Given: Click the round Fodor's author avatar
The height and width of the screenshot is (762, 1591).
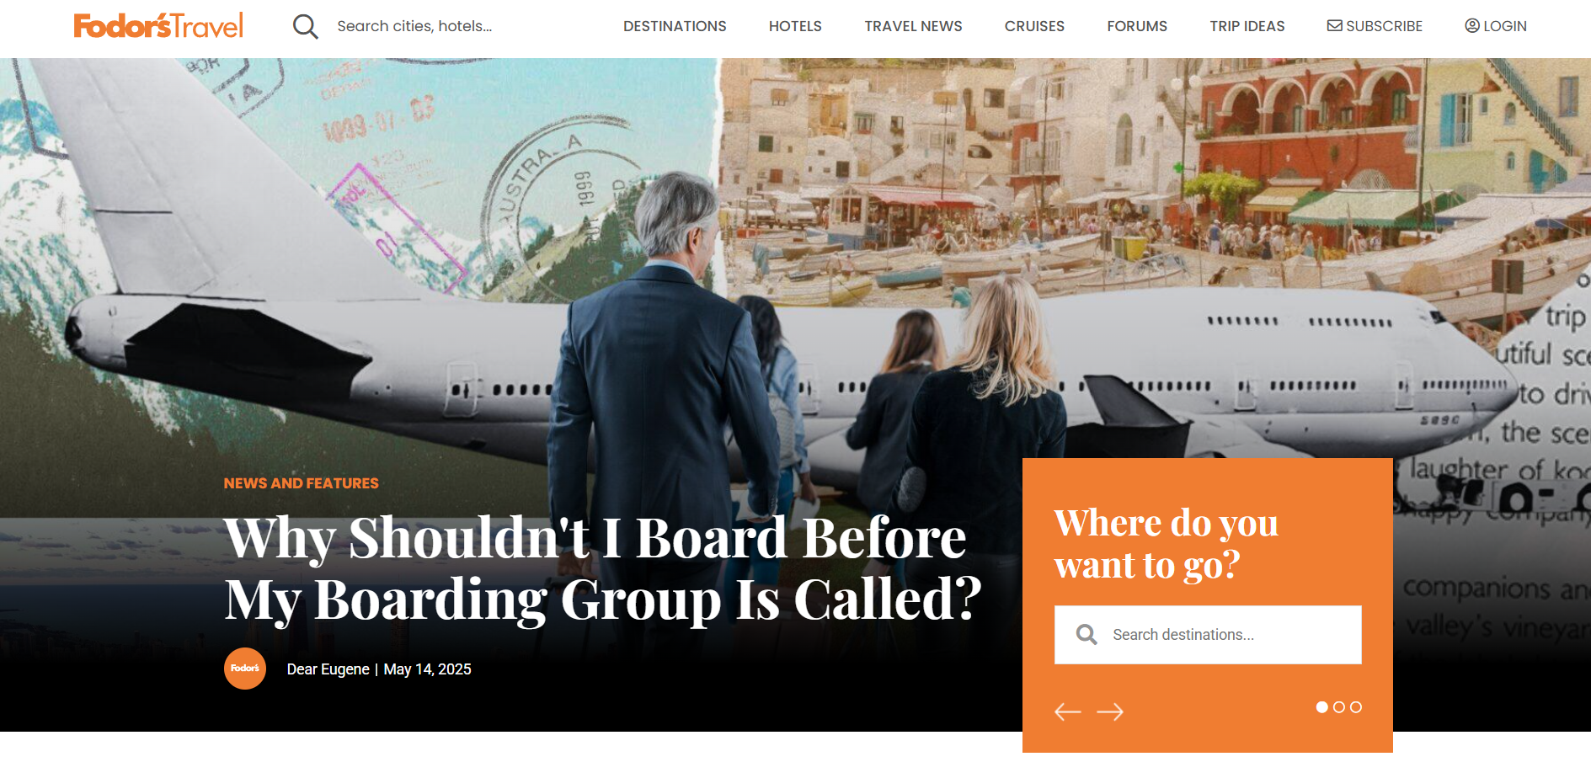Looking at the screenshot, I should click(245, 669).
